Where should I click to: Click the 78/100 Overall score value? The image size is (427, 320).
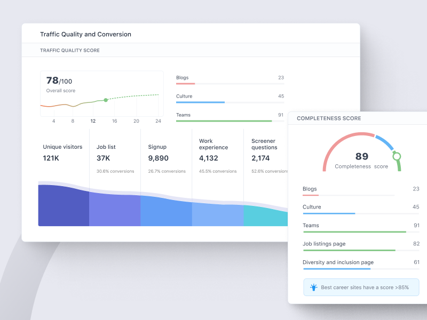point(59,81)
